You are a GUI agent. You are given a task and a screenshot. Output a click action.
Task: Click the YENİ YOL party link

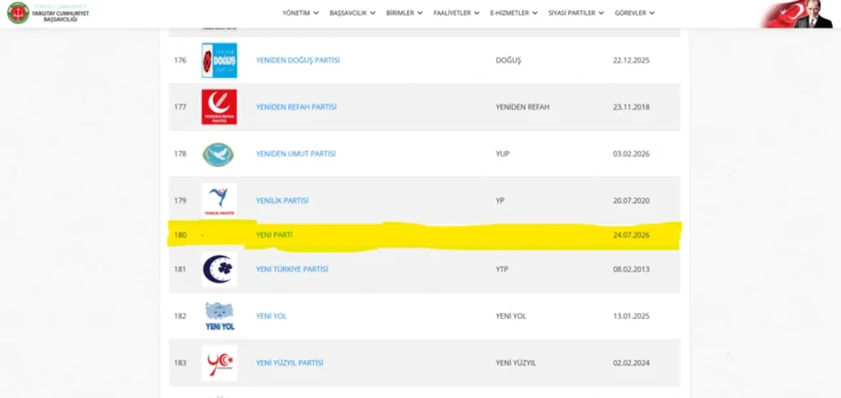pos(271,316)
